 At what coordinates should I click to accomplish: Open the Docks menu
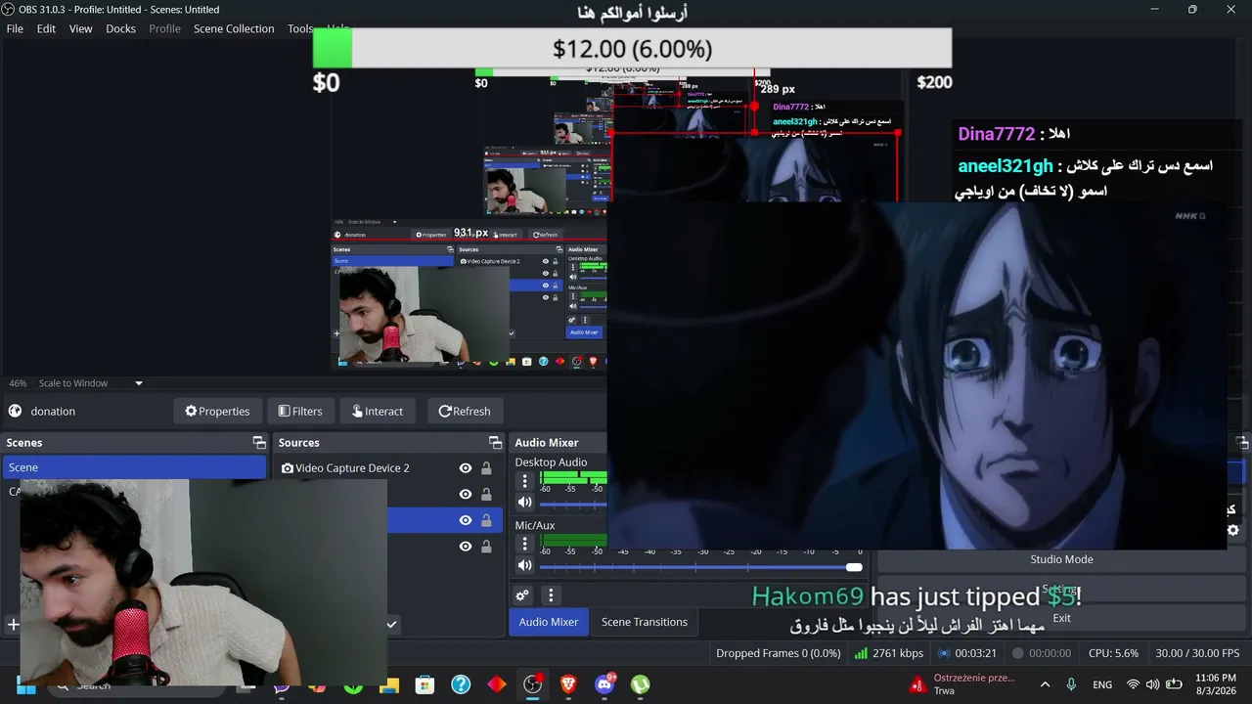[x=121, y=28]
